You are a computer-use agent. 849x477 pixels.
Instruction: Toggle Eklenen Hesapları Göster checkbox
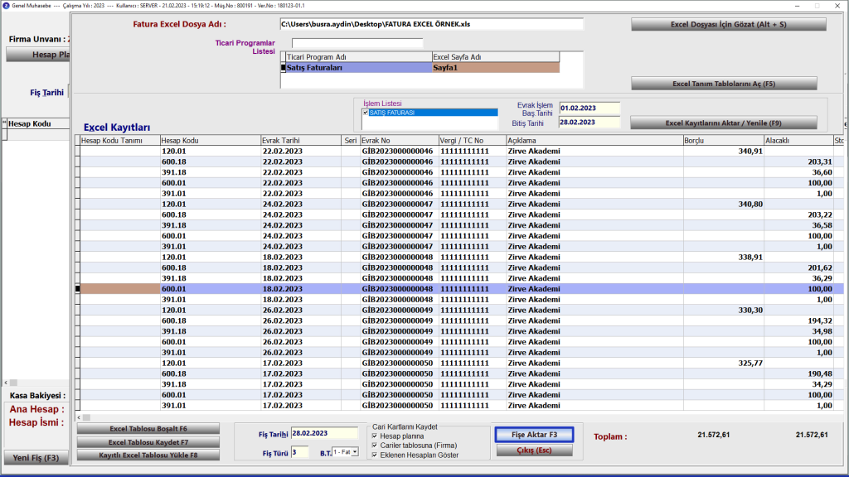[376, 455]
